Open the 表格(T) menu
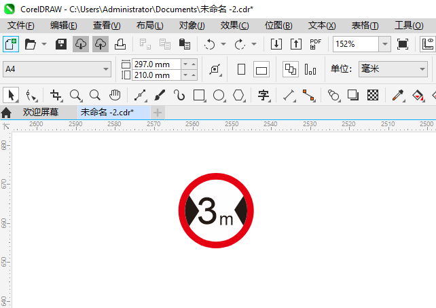 click(x=365, y=26)
